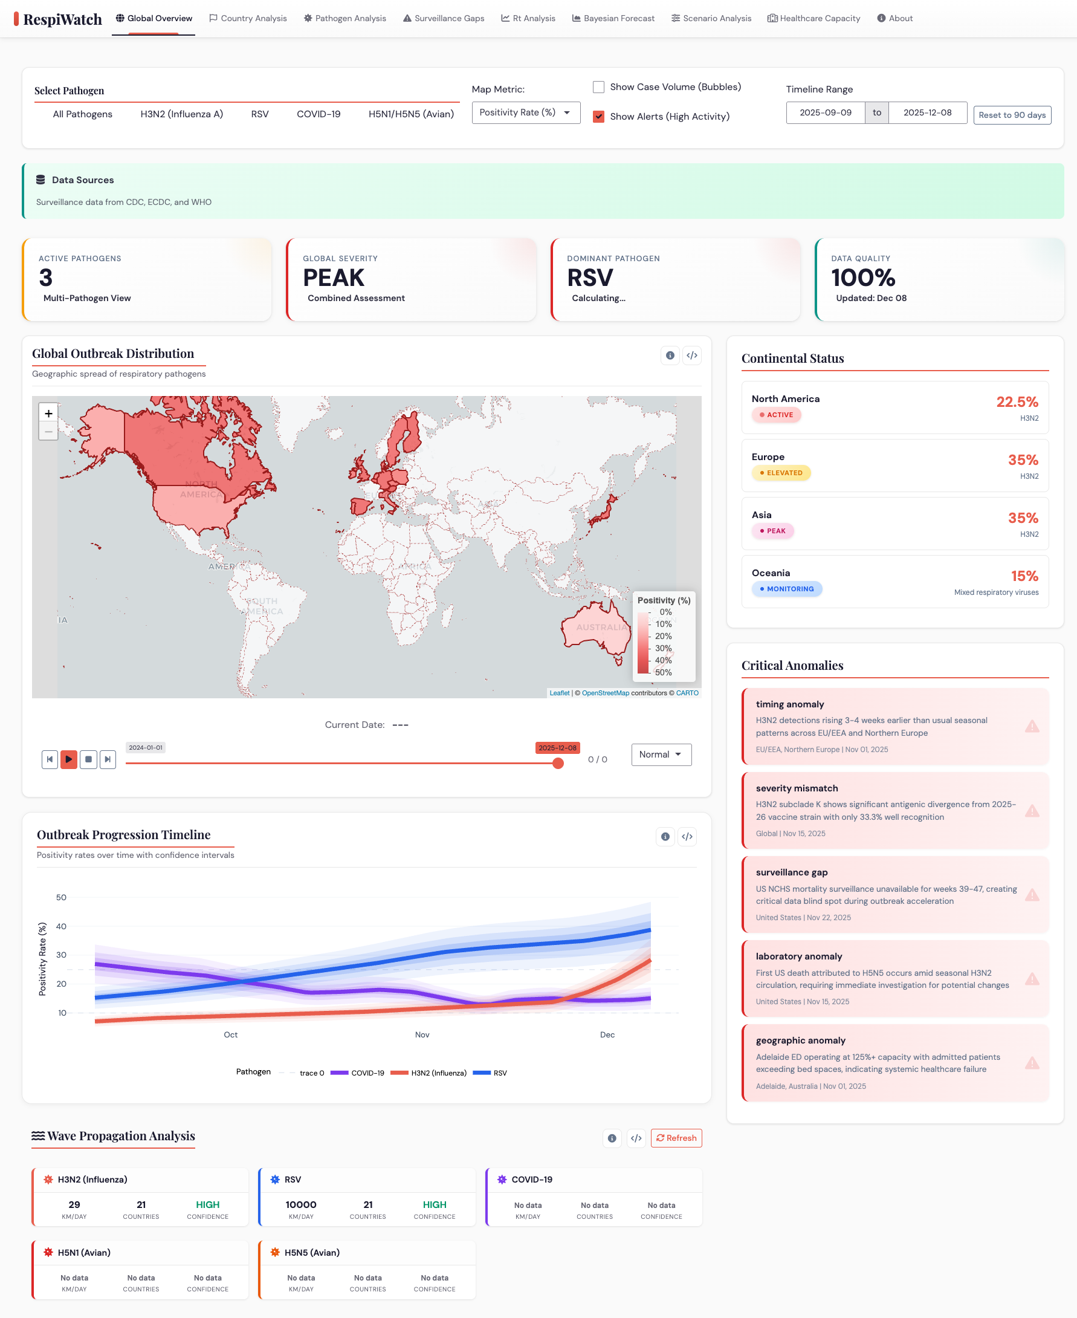
Task: Open info for Global Outbreak Distribution
Action: (x=670, y=355)
